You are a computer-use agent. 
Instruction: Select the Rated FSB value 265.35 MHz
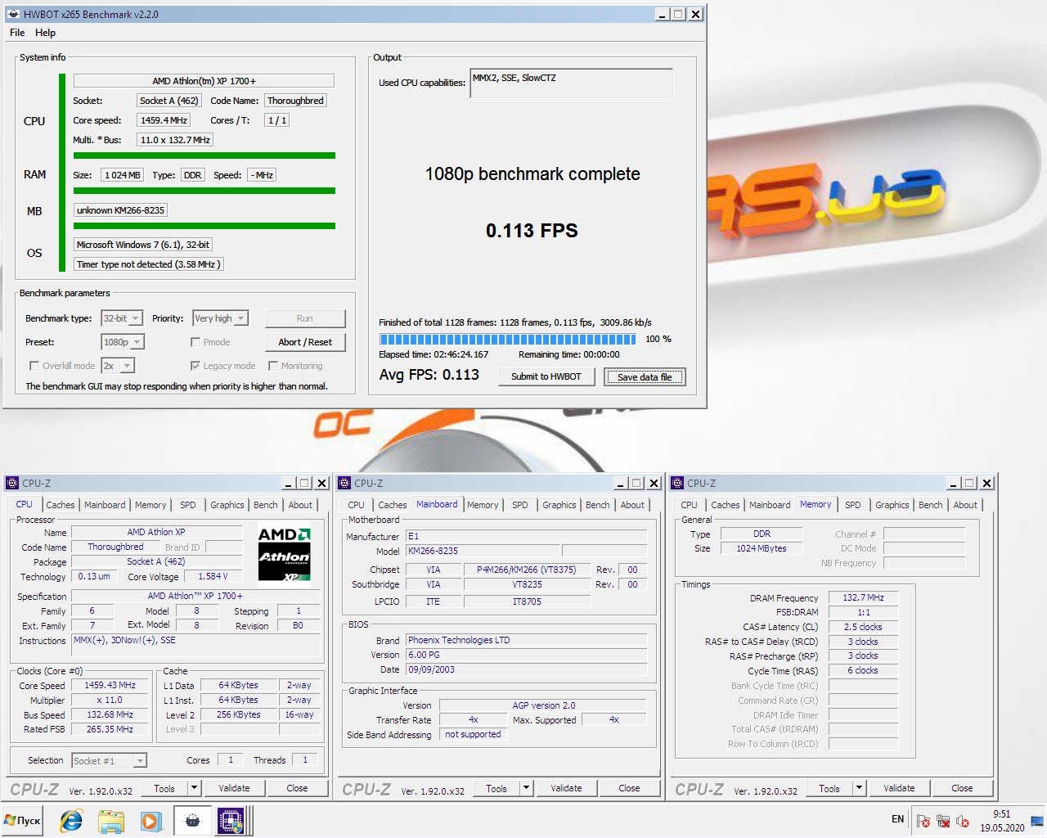point(110,729)
